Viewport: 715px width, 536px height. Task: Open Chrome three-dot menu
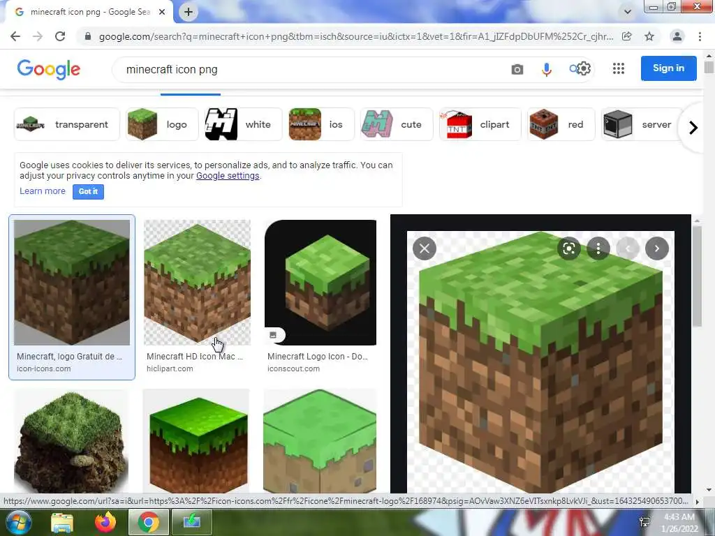coord(700,36)
